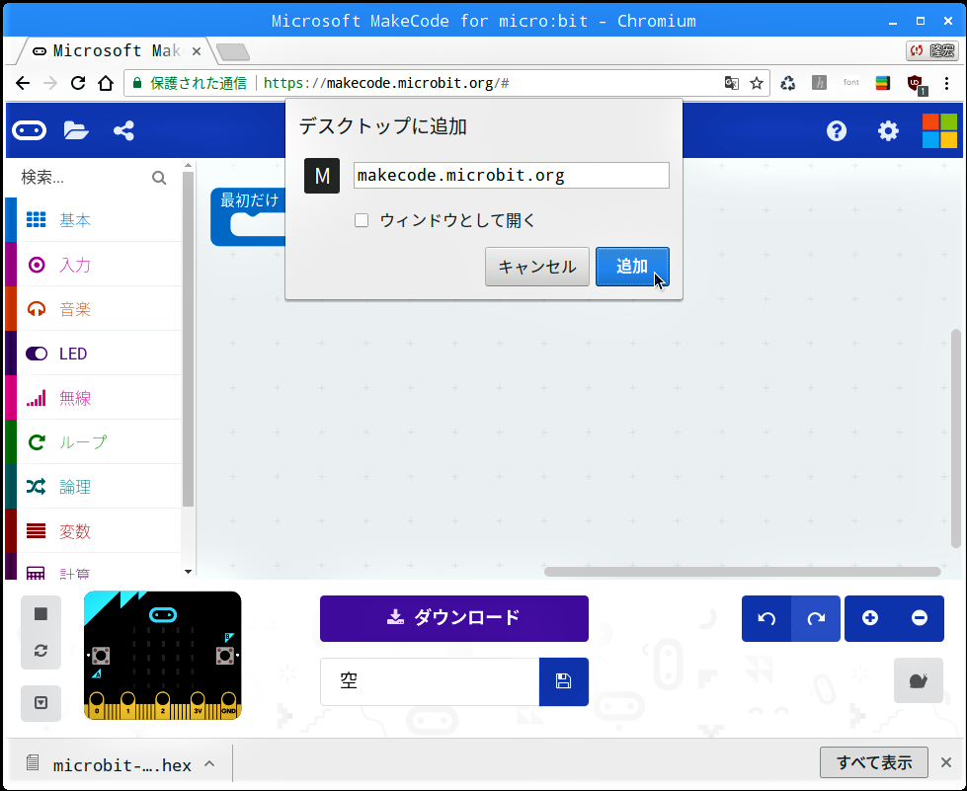Close the downloads bar
967x791 pixels.
pyautogui.click(x=946, y=762)
